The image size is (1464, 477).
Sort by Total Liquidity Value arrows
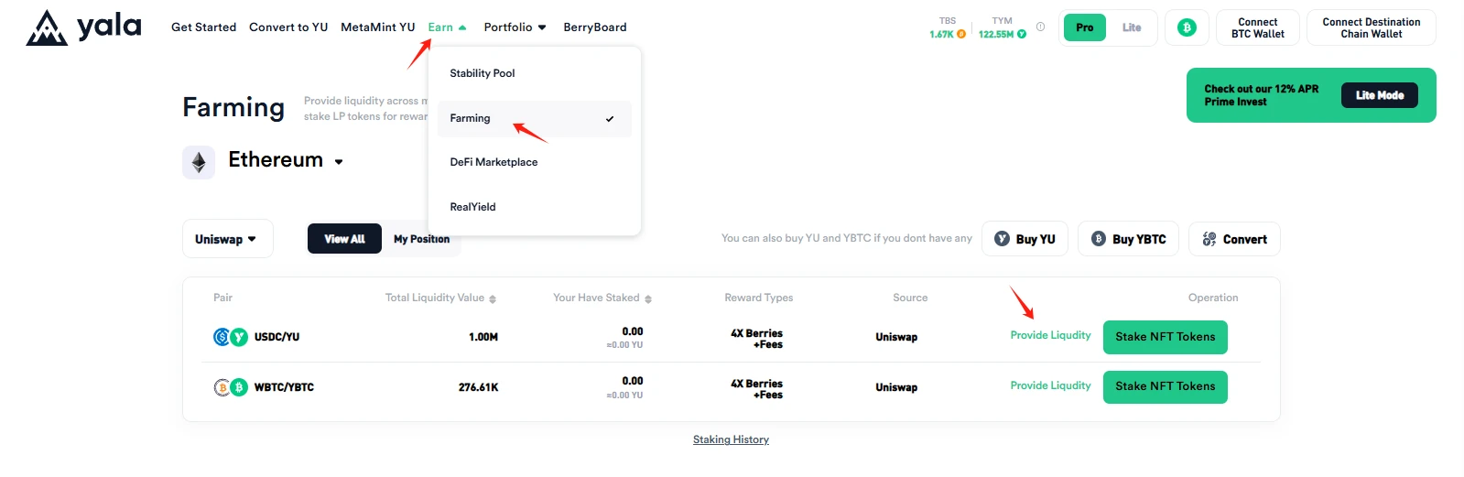coord(493,298)
